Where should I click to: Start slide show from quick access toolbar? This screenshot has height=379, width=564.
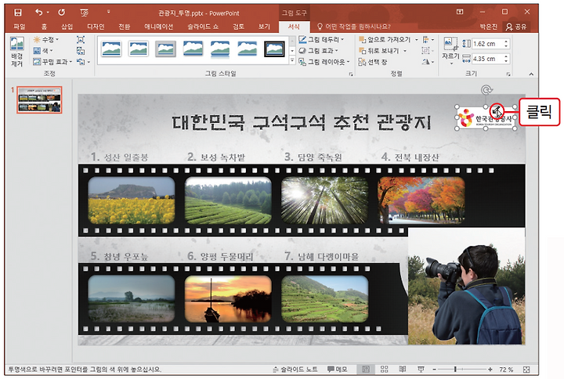point(84,13)
